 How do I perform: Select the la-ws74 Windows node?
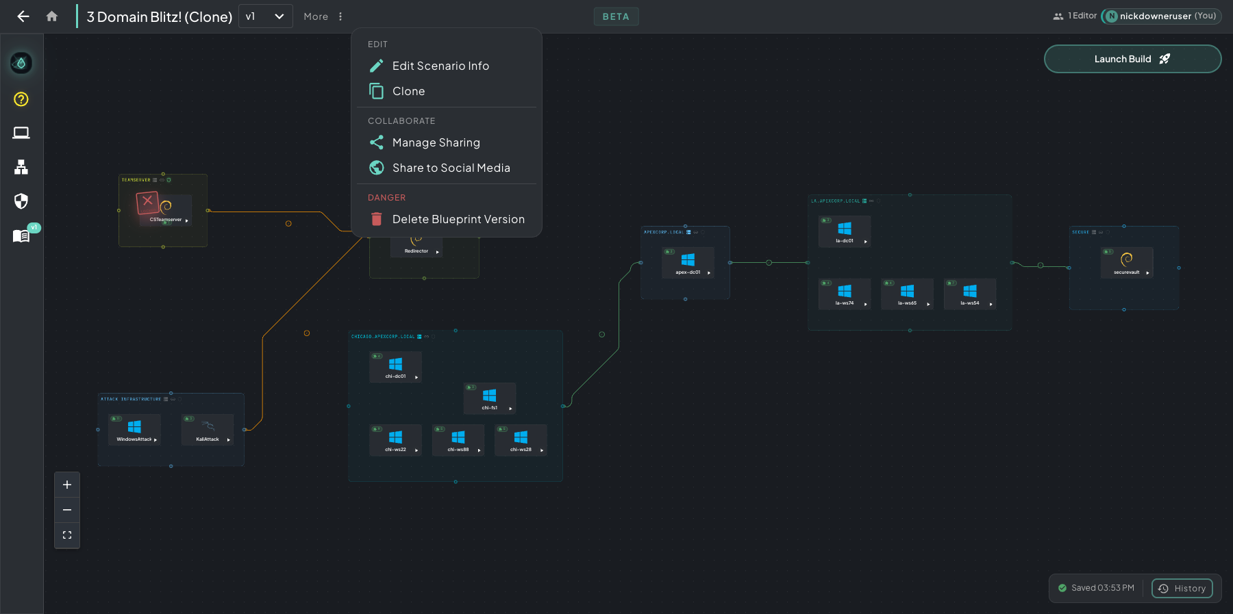tap(845, 294)
